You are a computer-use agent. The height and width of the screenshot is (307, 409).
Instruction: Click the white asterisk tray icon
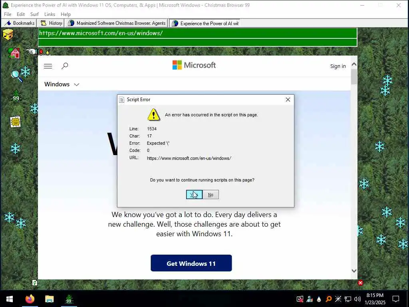338,299
